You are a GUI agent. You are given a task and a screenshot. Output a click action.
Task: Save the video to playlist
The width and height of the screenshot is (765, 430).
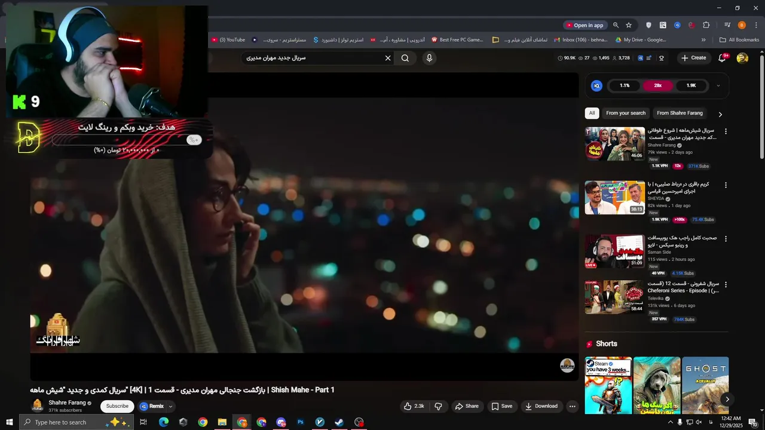pos(501,406)
